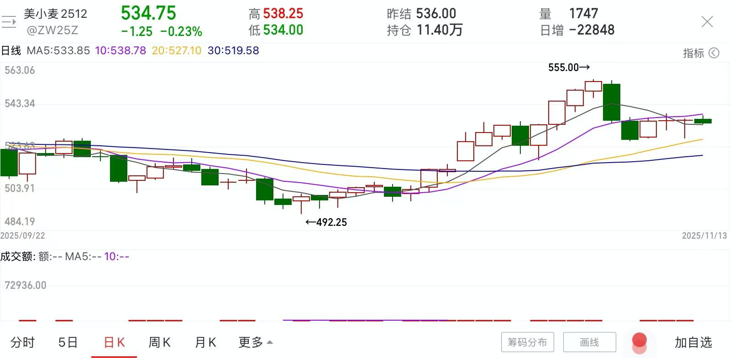Select the 日K tab
The height and width of the screenshot is (358, 734).
(x=114, y=342)
